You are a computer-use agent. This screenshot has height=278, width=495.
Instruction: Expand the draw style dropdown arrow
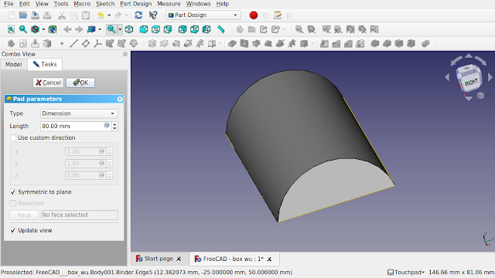43,29
